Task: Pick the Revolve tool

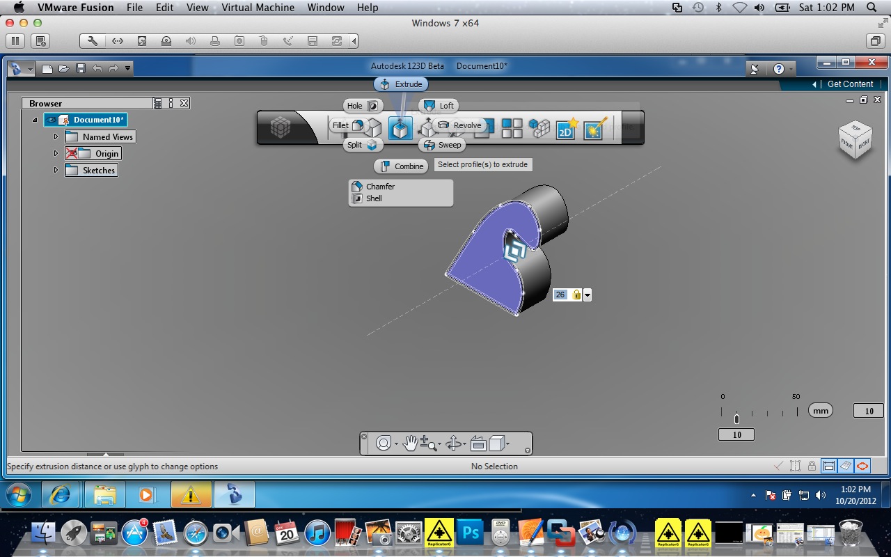Action: [x=459, y=125]
